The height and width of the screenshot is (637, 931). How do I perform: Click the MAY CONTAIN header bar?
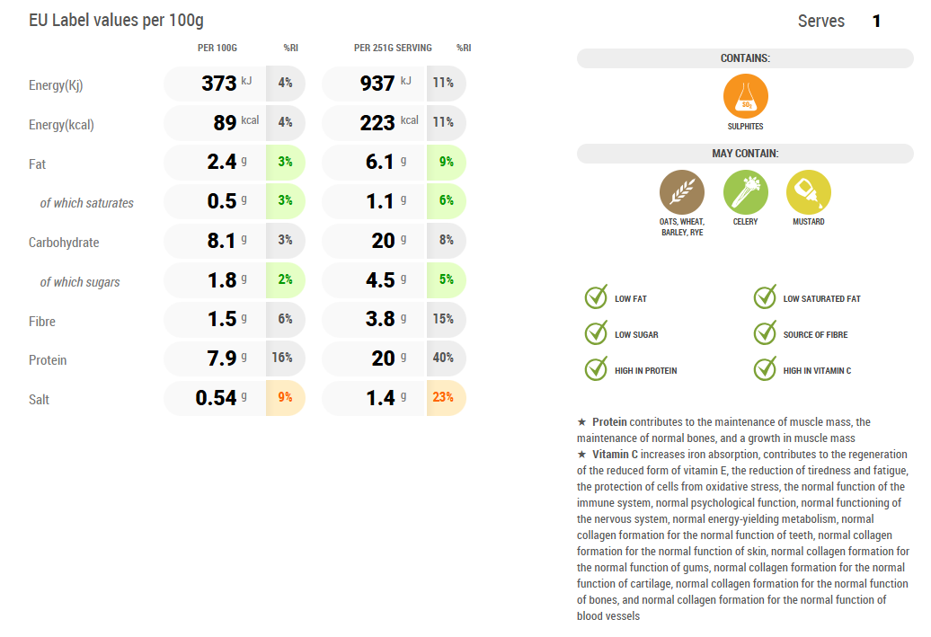point(745,154)
